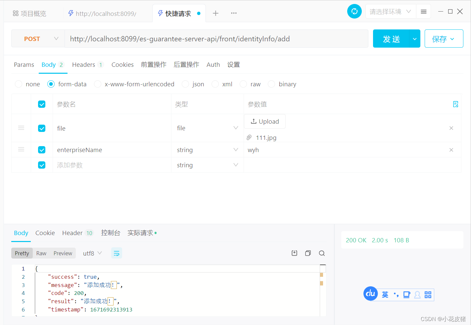The height and width of the screenshot is (325, 471).
Task: Select the json body type radio
Action: point(185,84)
